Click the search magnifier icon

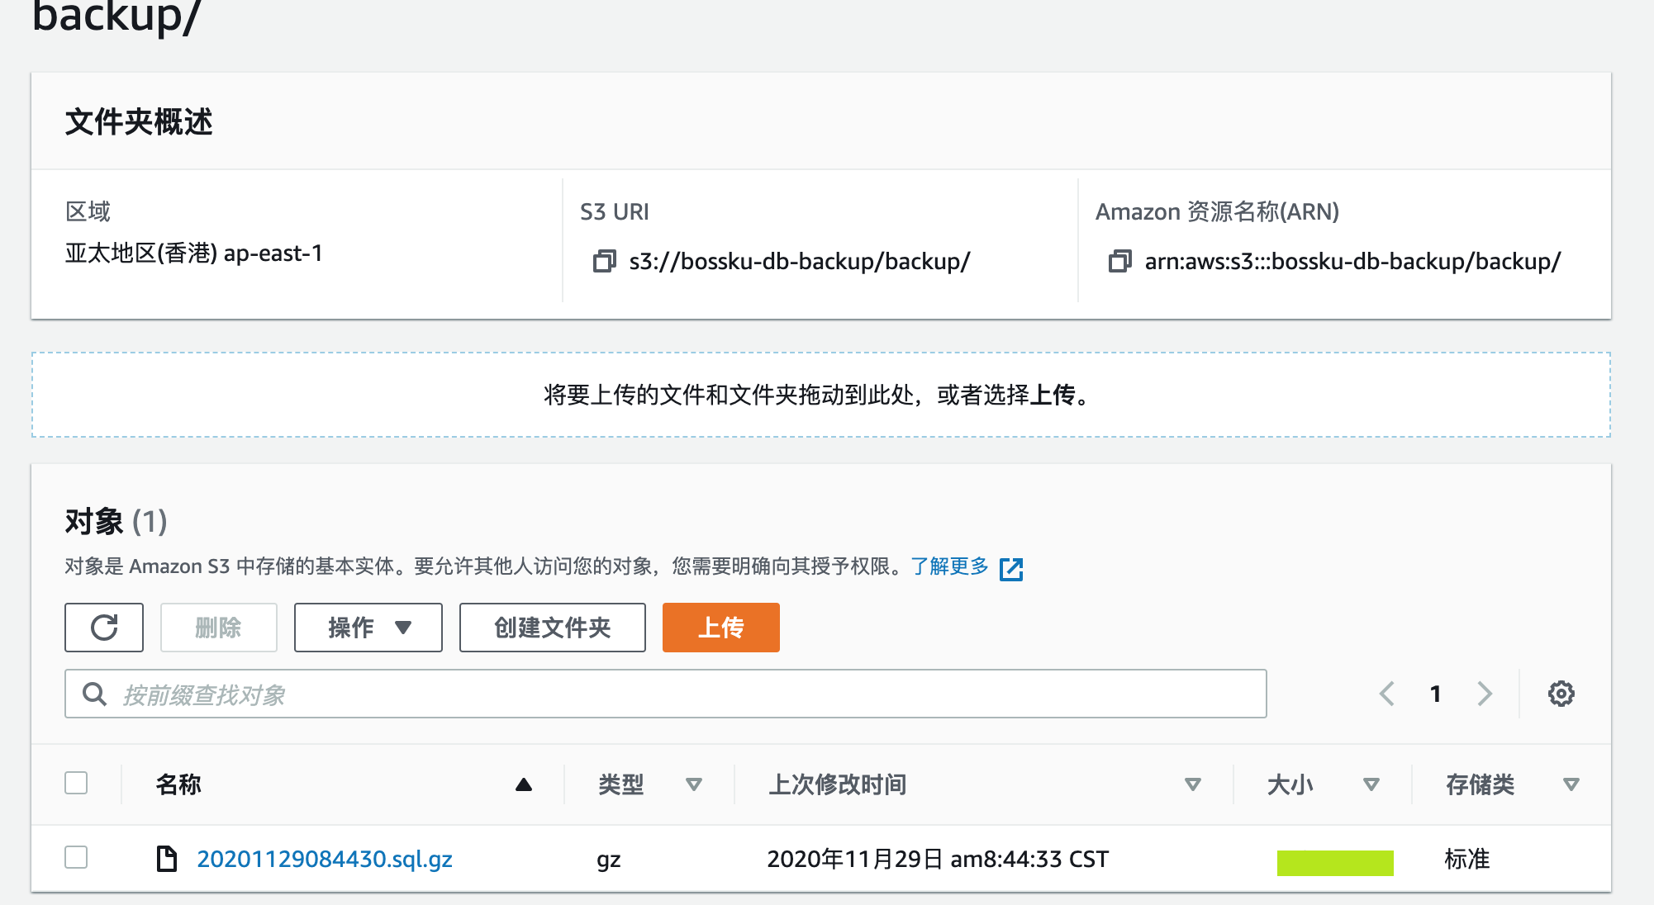point(94,694)
